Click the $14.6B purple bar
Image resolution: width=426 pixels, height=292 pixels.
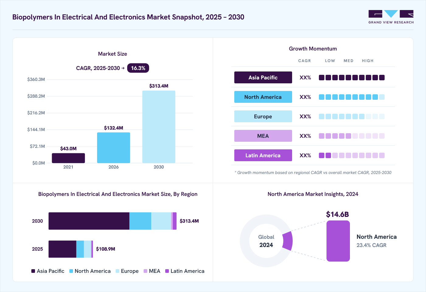click(338, 241)
